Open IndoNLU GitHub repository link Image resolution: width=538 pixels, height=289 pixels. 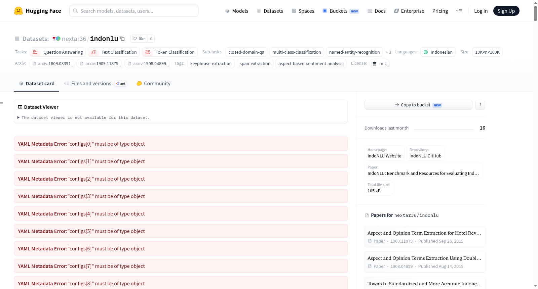[425, 153]
